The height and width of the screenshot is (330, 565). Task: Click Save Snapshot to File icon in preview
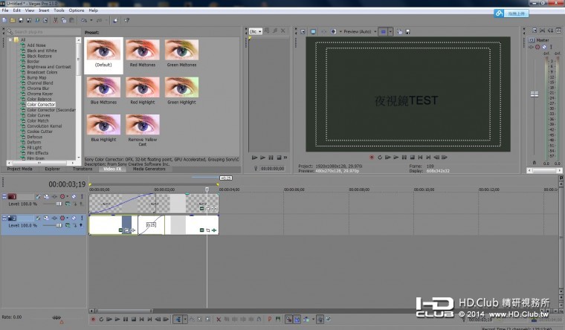407,32
